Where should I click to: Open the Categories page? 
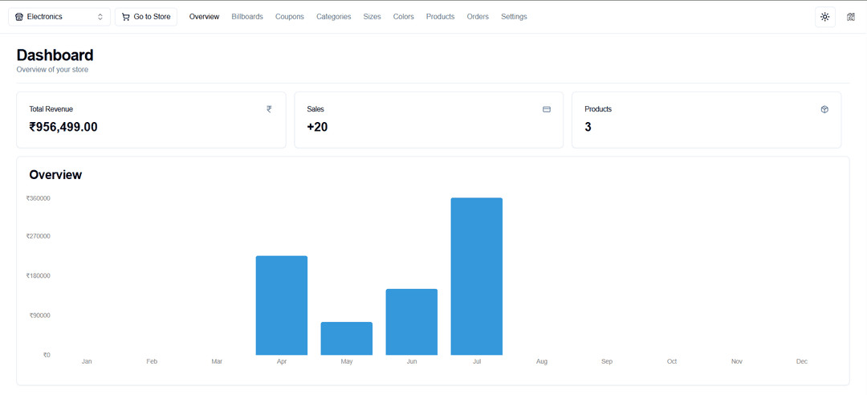(333, 17)
